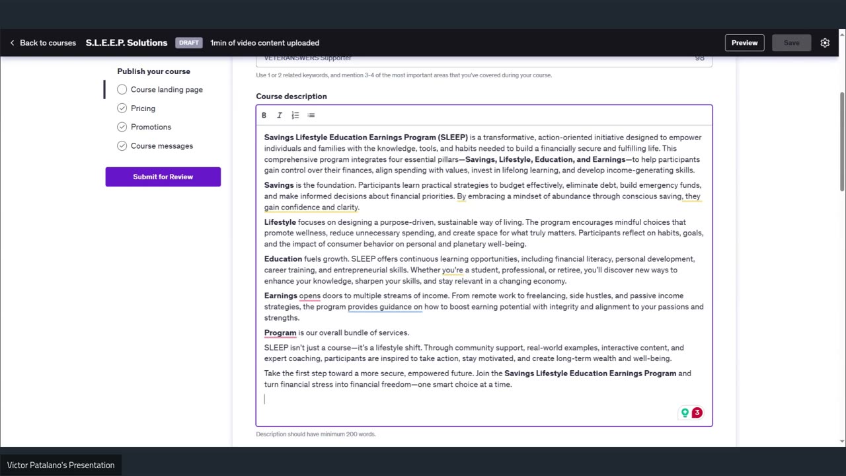Insert a numbered list in description
Image resolution: width=846 pixels, height=476 pixels.
295,115
